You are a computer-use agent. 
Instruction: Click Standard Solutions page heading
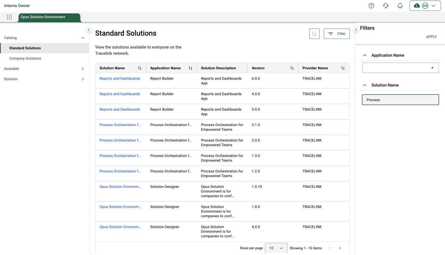coord(126,33)
